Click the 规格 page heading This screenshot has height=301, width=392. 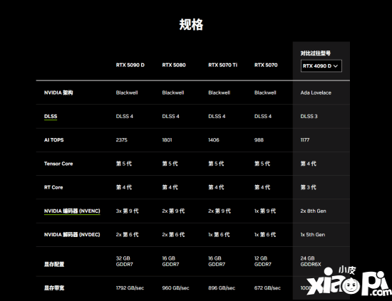tap(191, 24)
